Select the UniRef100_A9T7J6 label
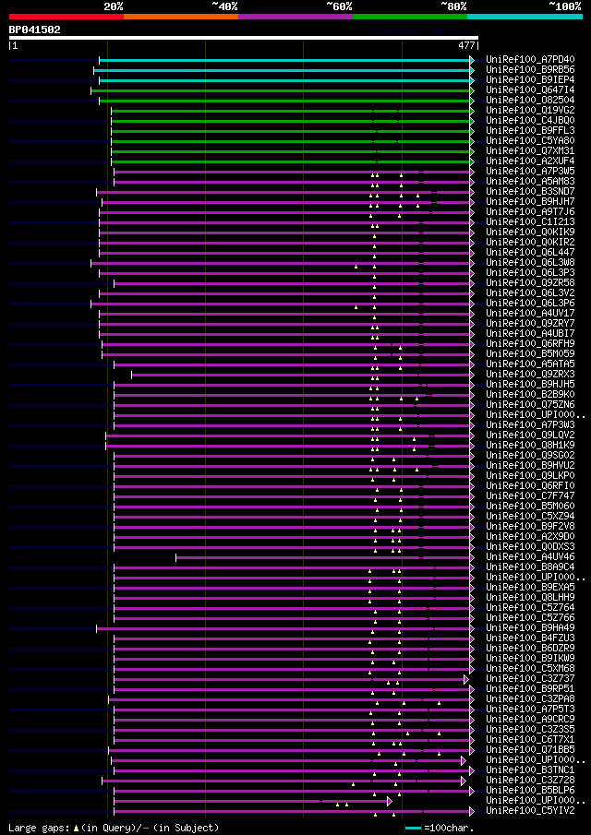The image size is (591, 835). click(x=530, y=211)
